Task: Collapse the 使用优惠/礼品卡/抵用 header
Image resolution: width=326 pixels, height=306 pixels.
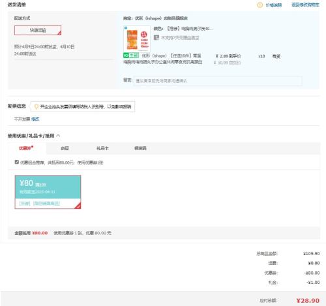Action: tap(31, 136)
